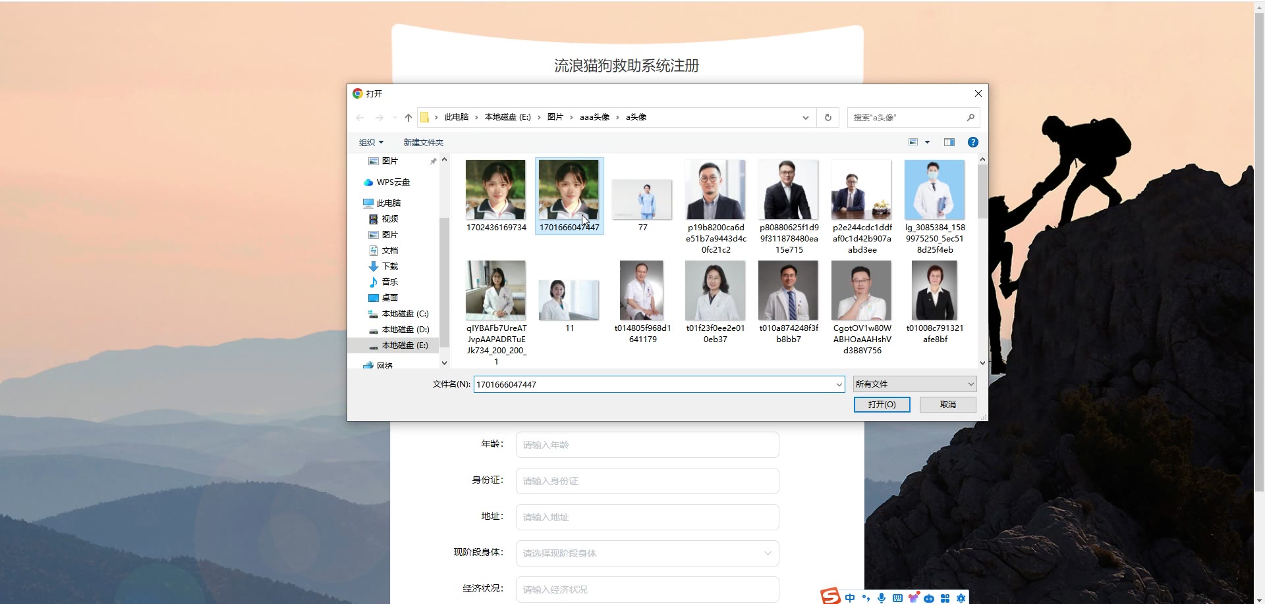Expand the address bar history dropdown
1265x604 pixels.
pos(805,118)
